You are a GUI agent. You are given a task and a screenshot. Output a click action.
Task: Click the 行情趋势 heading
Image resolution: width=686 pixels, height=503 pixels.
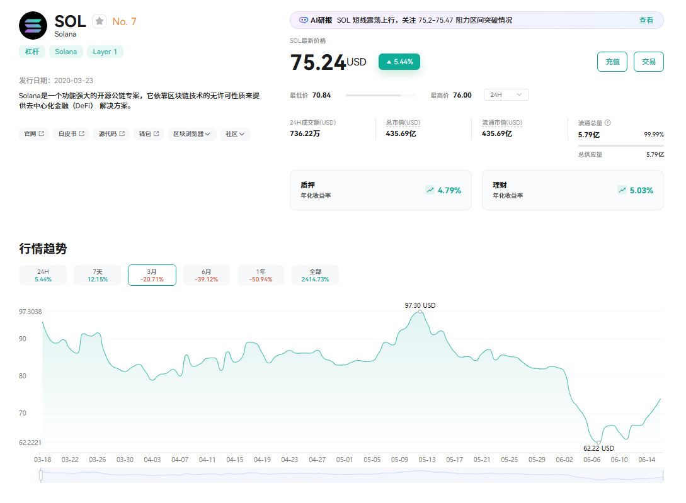coord(43,249)
